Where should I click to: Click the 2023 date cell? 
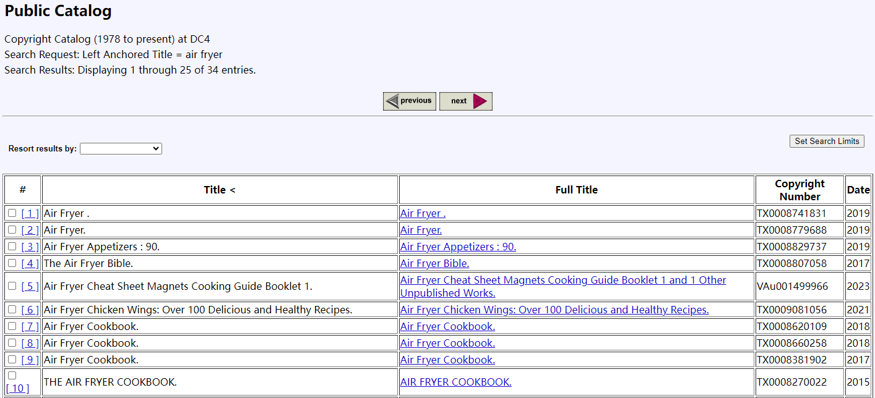pos(858,286)
